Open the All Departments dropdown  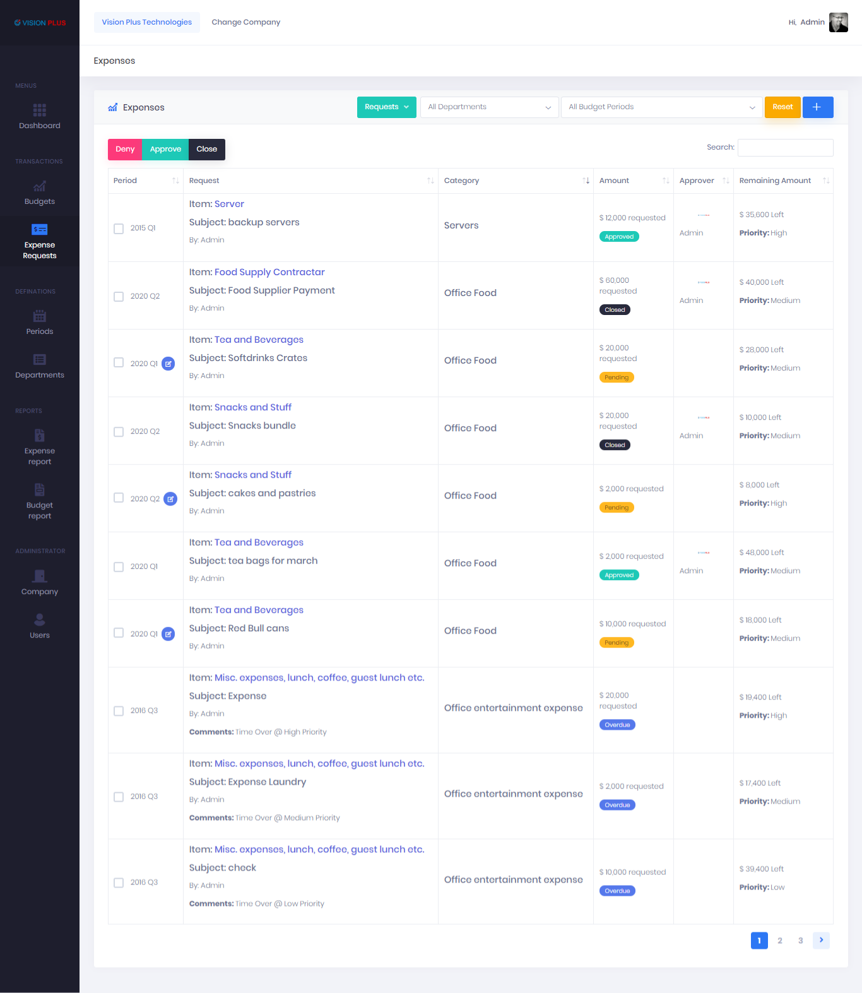click(489, 107)
